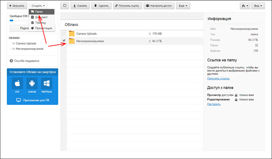Screen dimensions: 272x159
Task: Check the Camera Uploads folder checkbox
Action: point(64,33)
